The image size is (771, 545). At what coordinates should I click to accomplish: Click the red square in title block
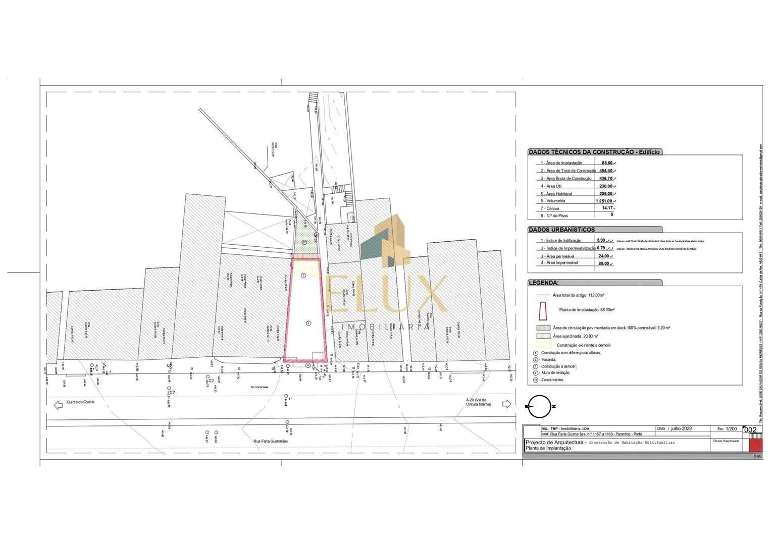coord(755,445)
